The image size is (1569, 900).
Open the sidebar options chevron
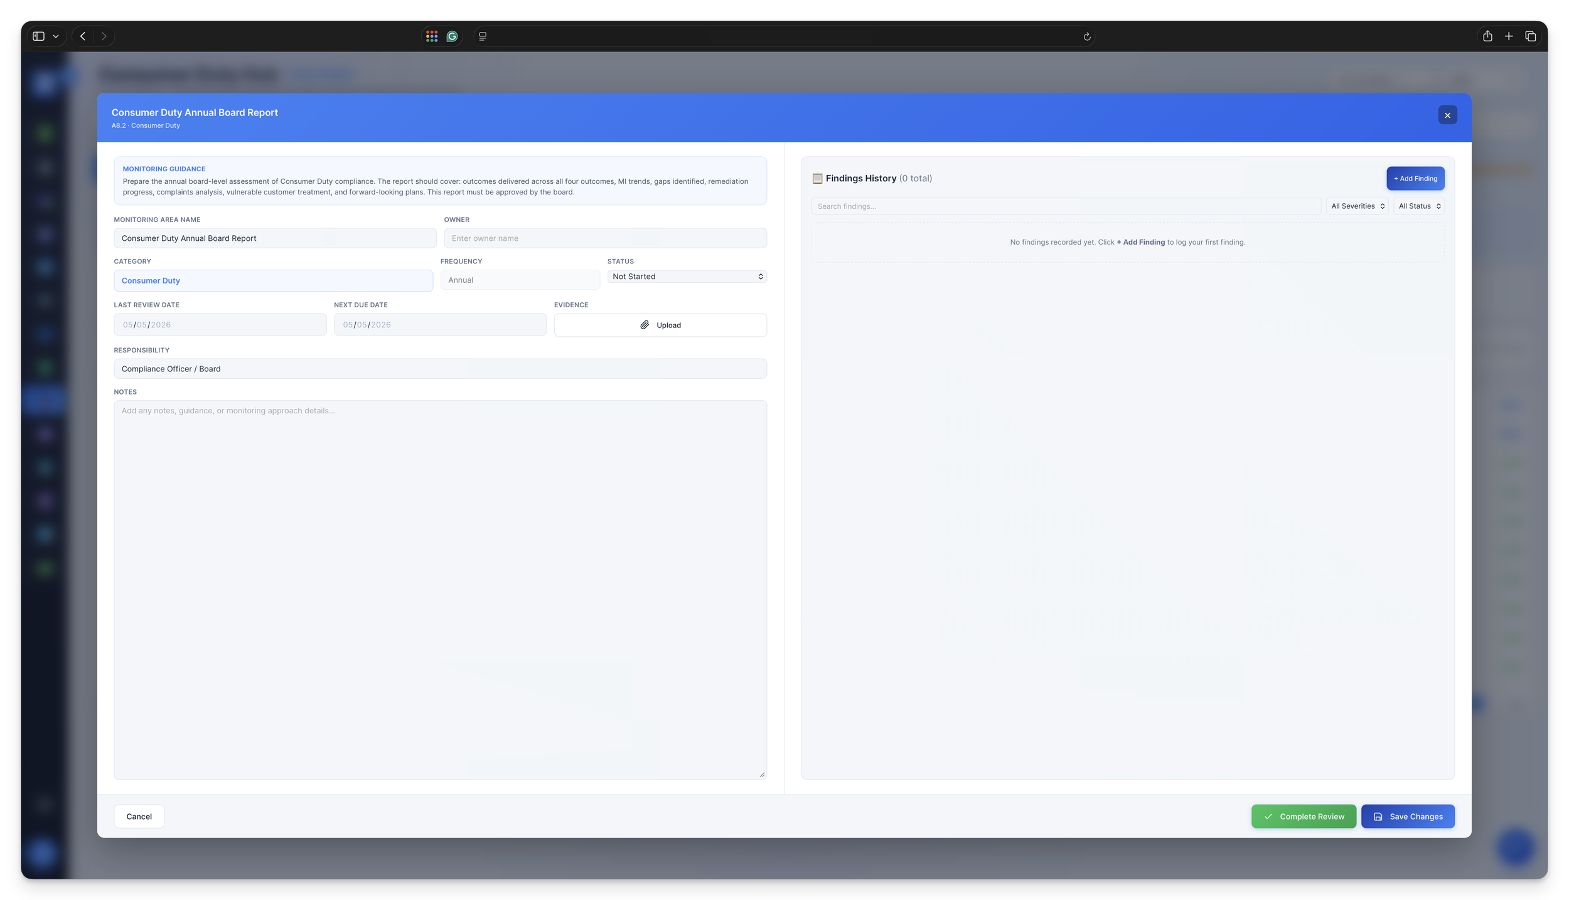pos(56,36)
